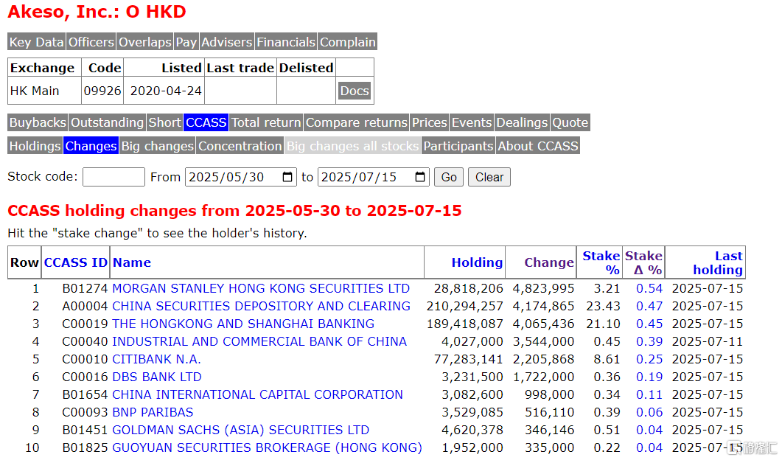The image size is (782, 460).
Task: Open the BNP Paribas link
Action: 153,412
